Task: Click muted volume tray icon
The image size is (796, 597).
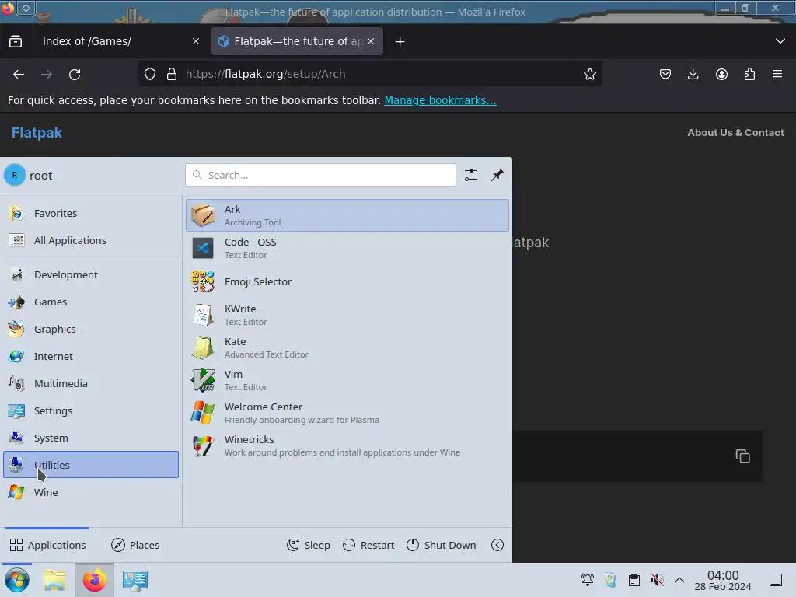Action: 657,580
